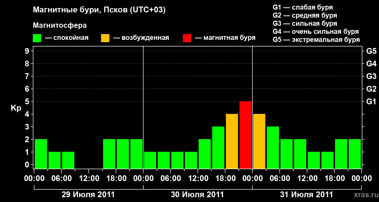The width and height of the screenshot is (379, 202).
Task: Click the 'G2' label on the right axis
Action: coord(371,89)
